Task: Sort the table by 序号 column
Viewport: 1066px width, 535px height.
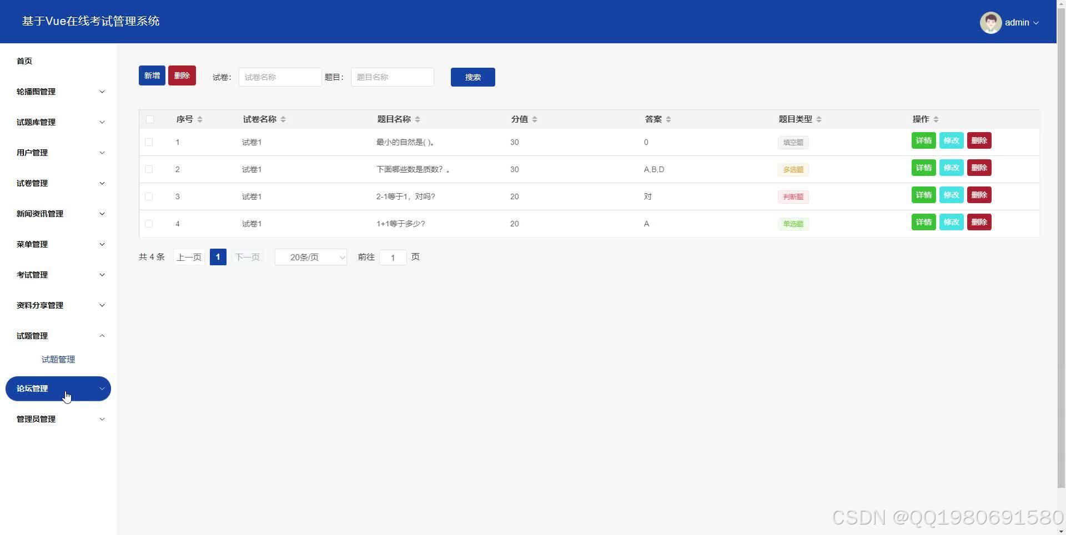Action: 200,119
